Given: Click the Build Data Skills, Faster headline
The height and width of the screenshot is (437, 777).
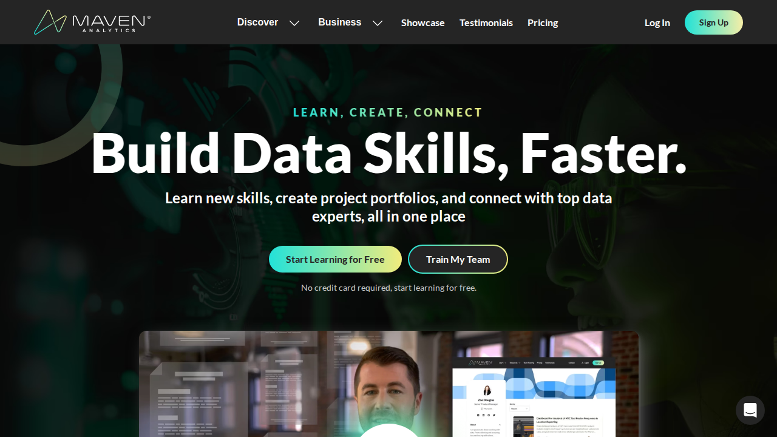Looking at the screenshot, I should pyautogui.click(x=388, y=153).
